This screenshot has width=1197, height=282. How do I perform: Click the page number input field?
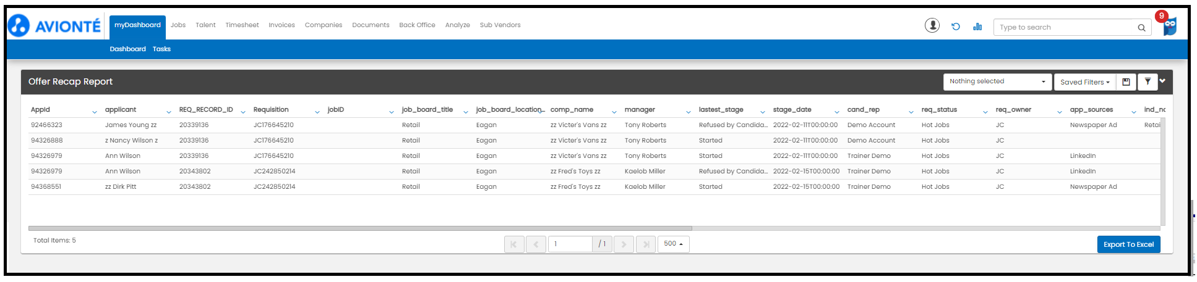pyautogui.click(x=570, y=244)
